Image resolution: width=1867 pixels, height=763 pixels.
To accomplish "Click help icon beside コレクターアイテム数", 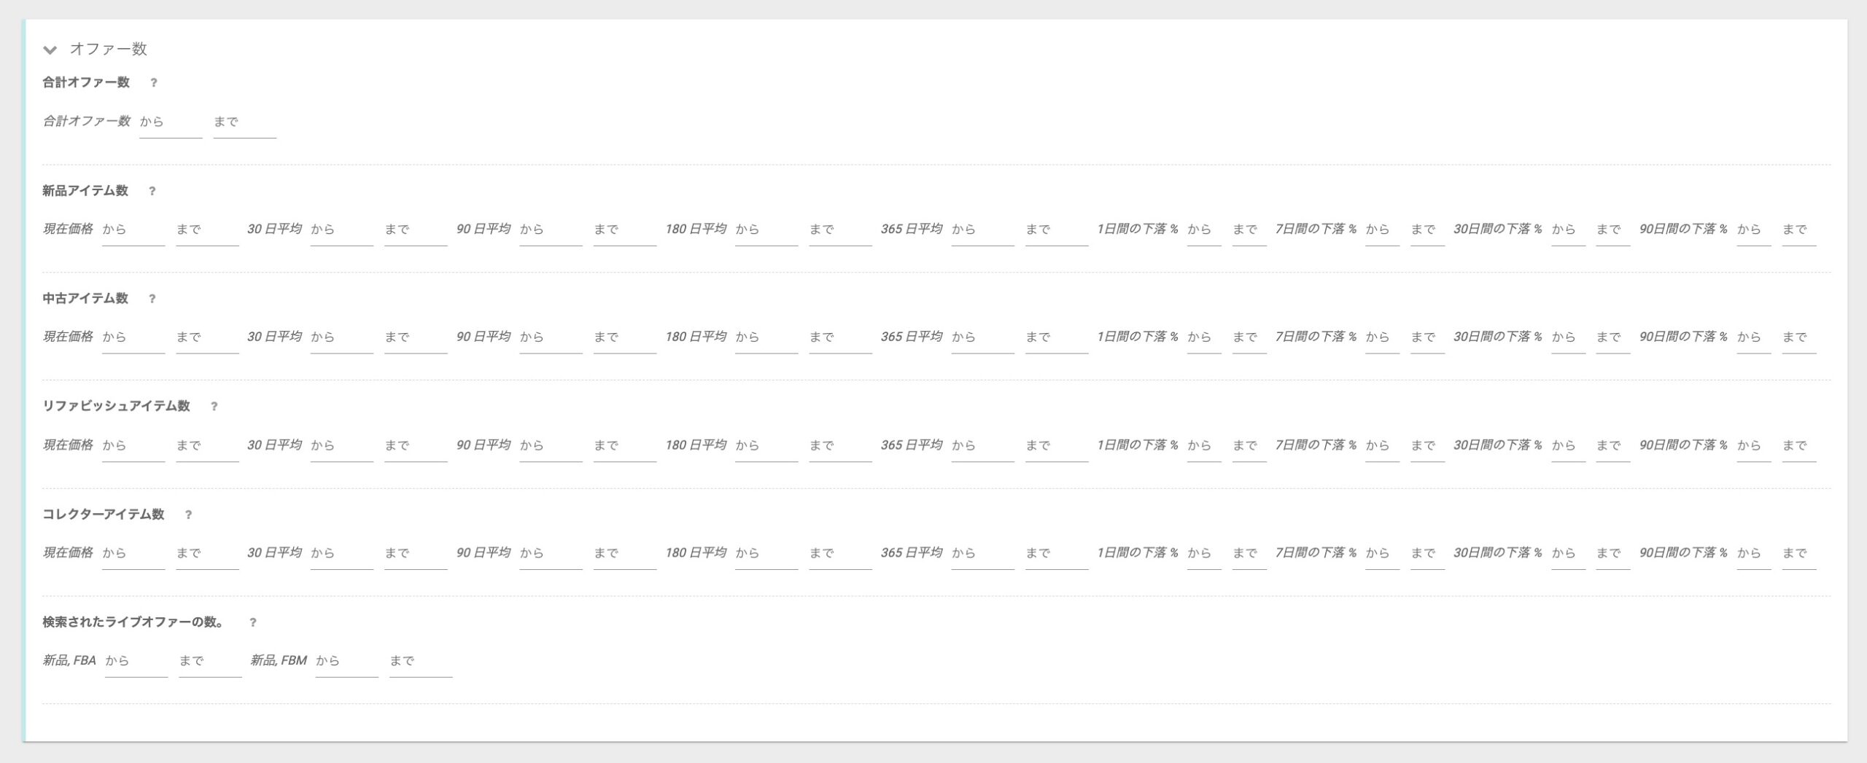I will [x=188, y=514].
